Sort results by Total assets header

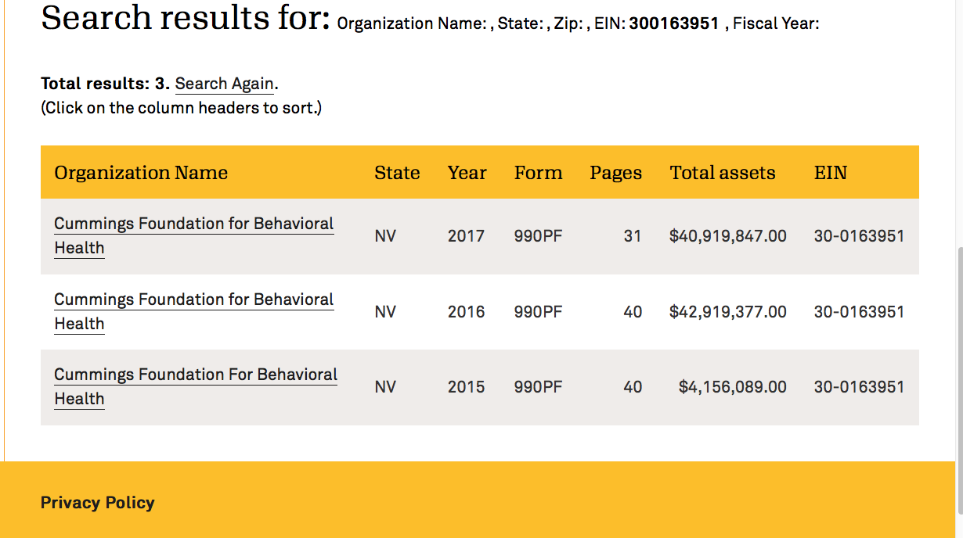pyautogui.click(x=722, y=173)
